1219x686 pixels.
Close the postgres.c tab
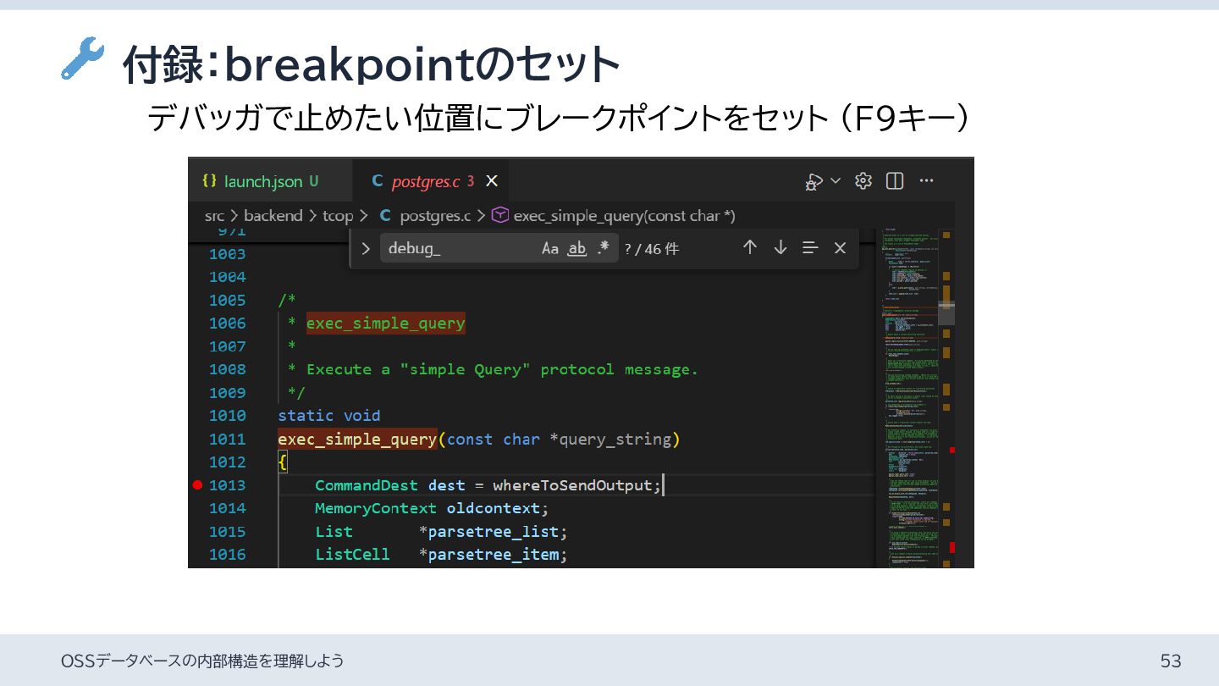pyautogui.click(x=492, y=181)
